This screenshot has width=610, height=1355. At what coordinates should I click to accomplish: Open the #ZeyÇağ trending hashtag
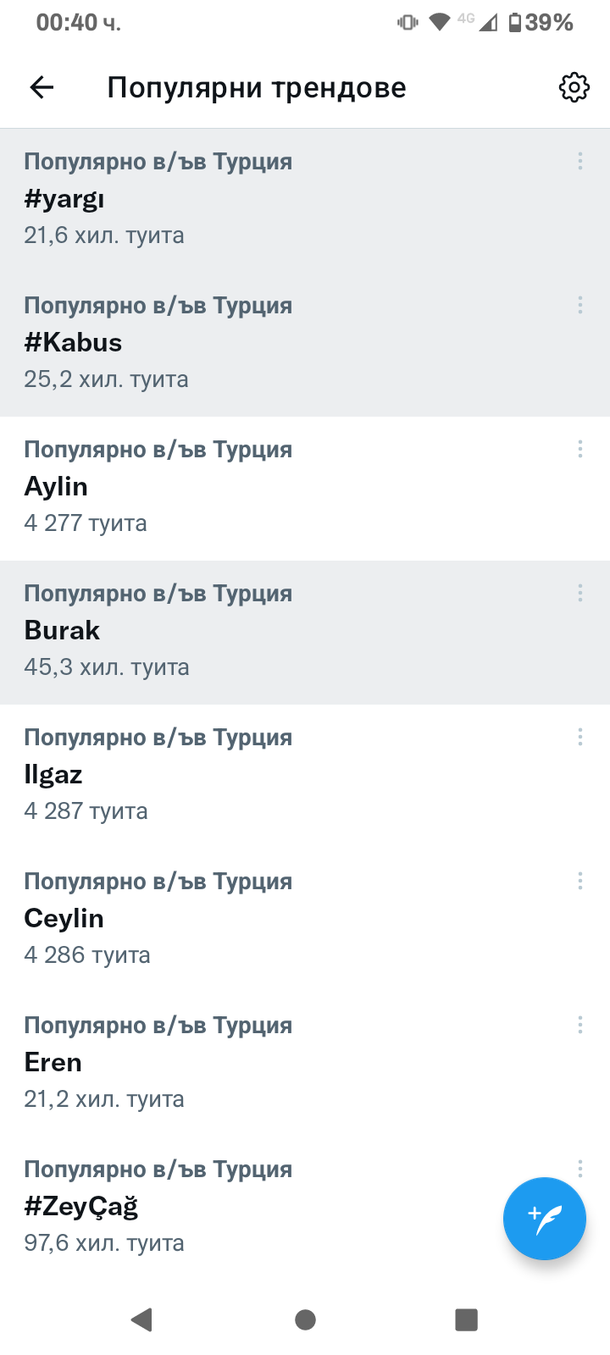254,1208
